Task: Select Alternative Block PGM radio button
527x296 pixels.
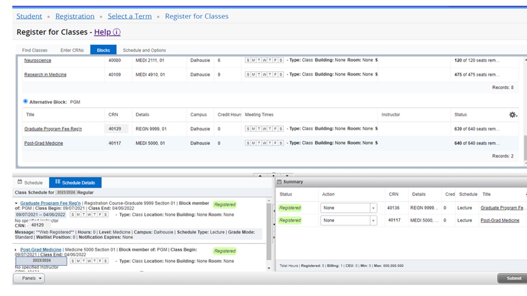Action: 26,101
